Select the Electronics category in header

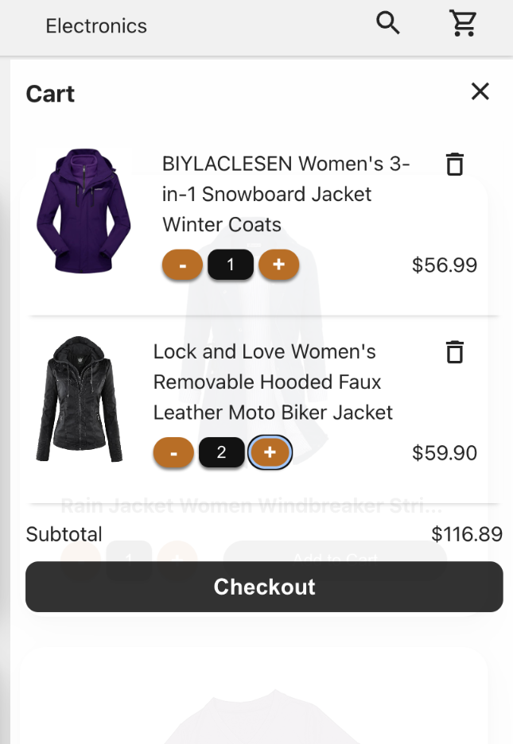pyautogui.click(x=96, y=25)
